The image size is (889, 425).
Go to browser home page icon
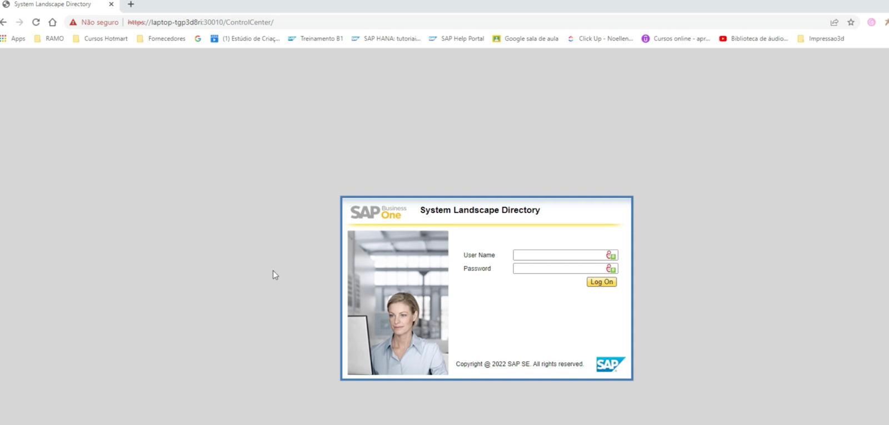[x=53, y=22]
